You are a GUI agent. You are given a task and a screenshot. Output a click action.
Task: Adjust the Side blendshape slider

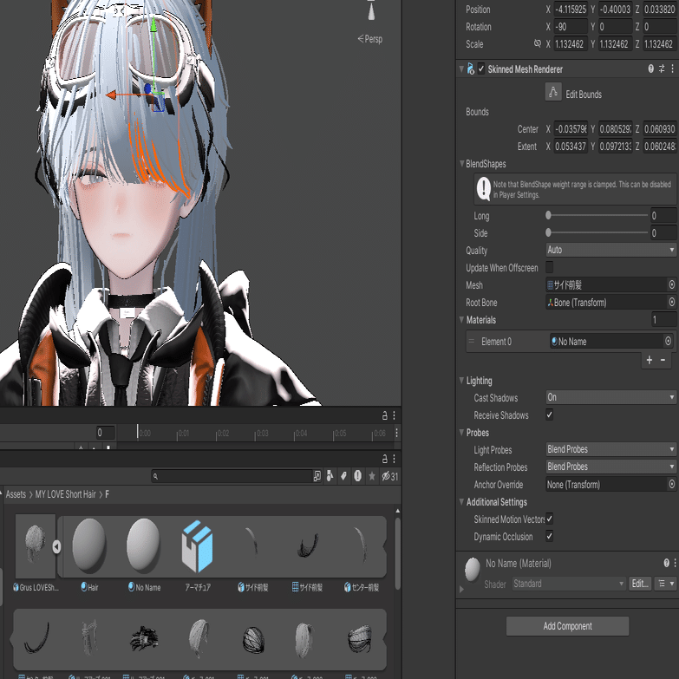pyautogui.click(x=597, y=232)
